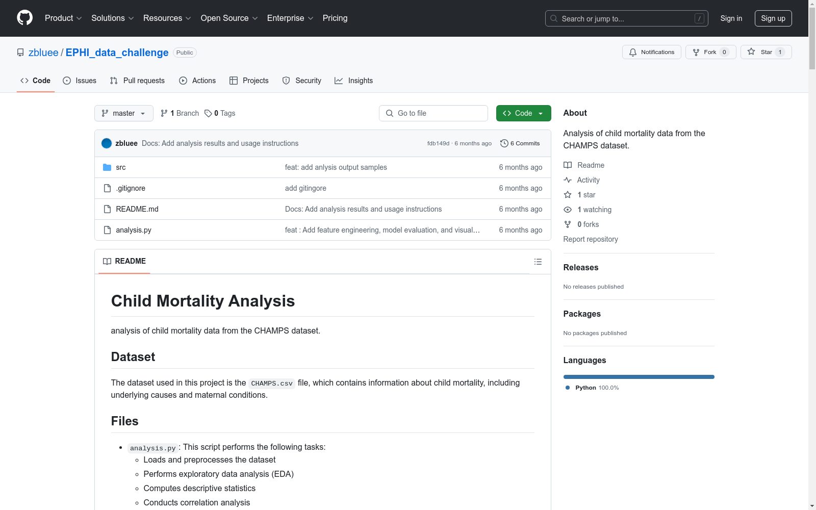Click the file icon for .gitignore
The height and width of the screenshot is (510, 816).
pos(107,188)
